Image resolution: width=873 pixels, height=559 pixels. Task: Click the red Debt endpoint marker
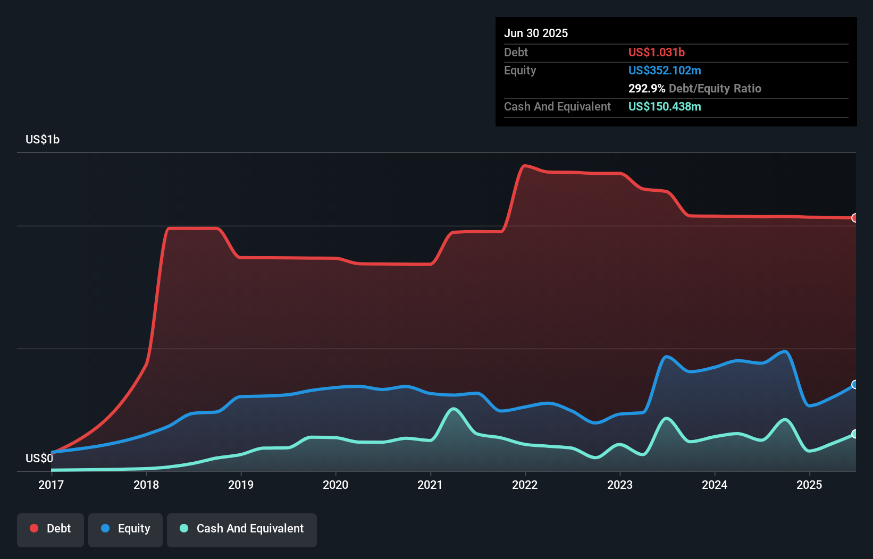click(855, 218)
